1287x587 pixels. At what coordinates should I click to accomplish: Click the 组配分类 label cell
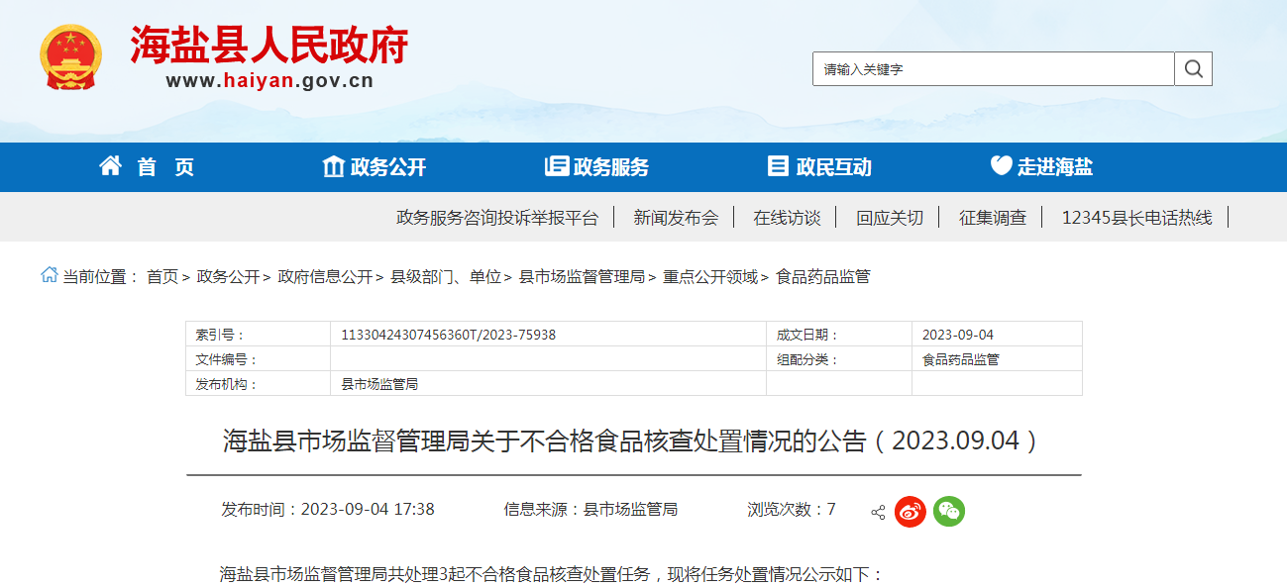[839, 359]
